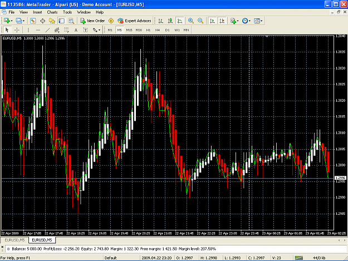
Task: Switch chart to M1 timeframe
Action: 110,30
